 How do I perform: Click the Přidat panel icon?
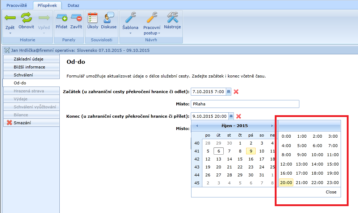coord(62,18)
